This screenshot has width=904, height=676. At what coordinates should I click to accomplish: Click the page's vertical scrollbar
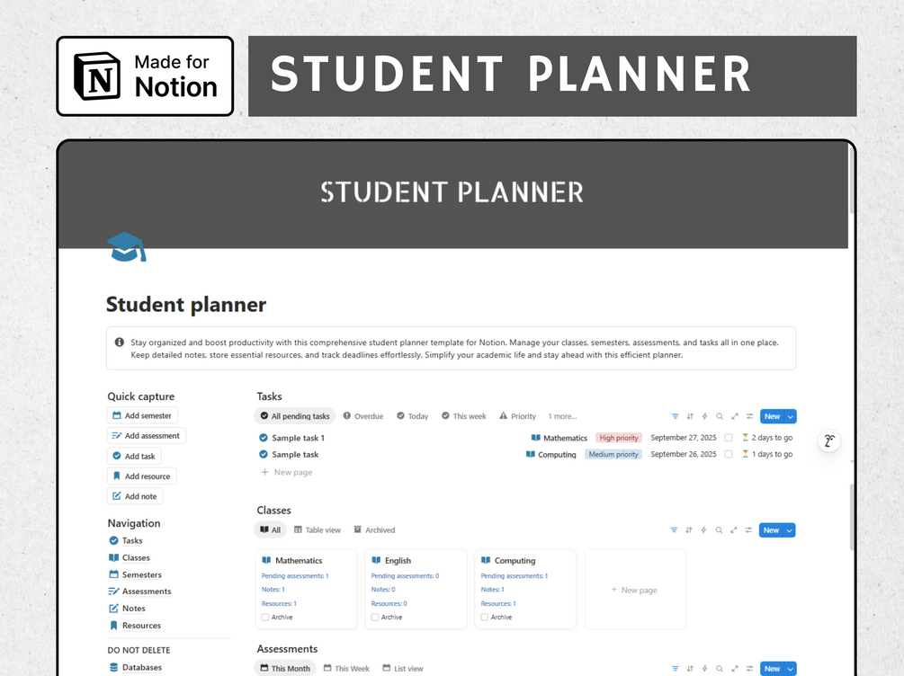(x=852, y=517)
